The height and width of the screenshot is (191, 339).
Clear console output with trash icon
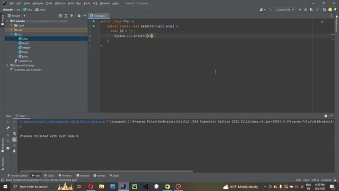tap(14, 151)
